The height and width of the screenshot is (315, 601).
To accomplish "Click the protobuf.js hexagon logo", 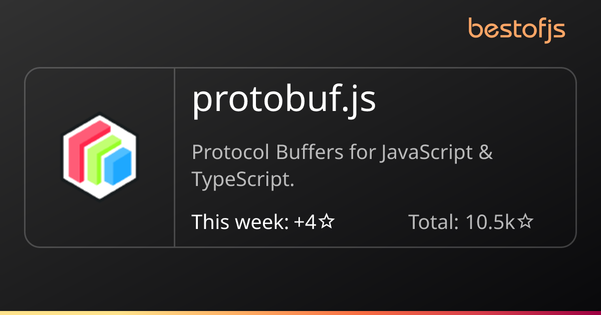I will point(100,157).
